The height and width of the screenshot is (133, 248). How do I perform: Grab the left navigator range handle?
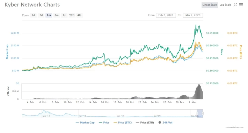click(197, 114)
